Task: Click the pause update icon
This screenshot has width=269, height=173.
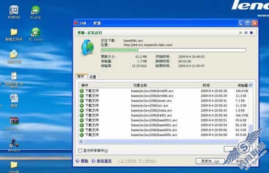Action: pos(246,33)
